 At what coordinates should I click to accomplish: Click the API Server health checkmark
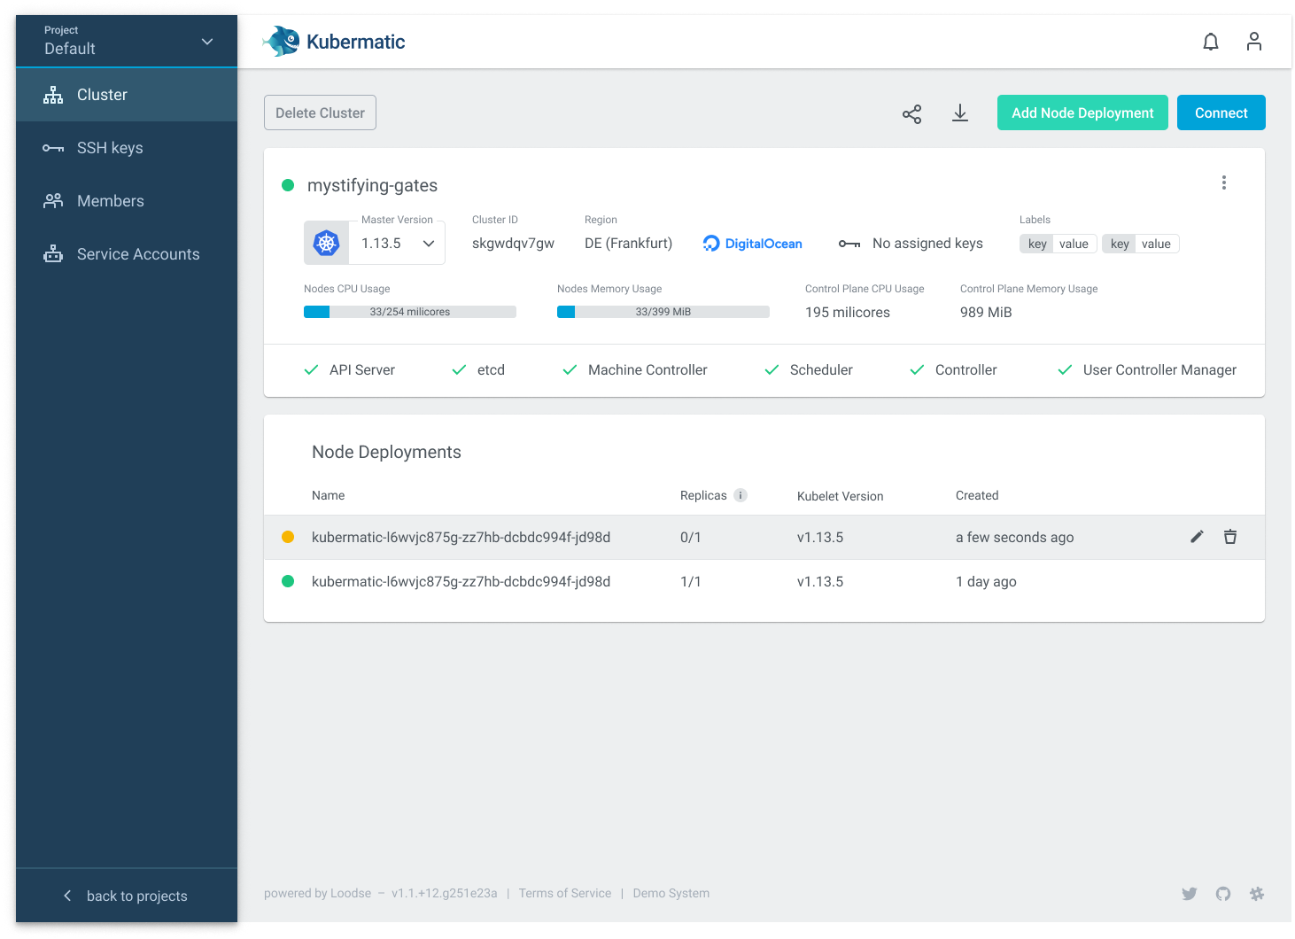[x=310, y=369]
